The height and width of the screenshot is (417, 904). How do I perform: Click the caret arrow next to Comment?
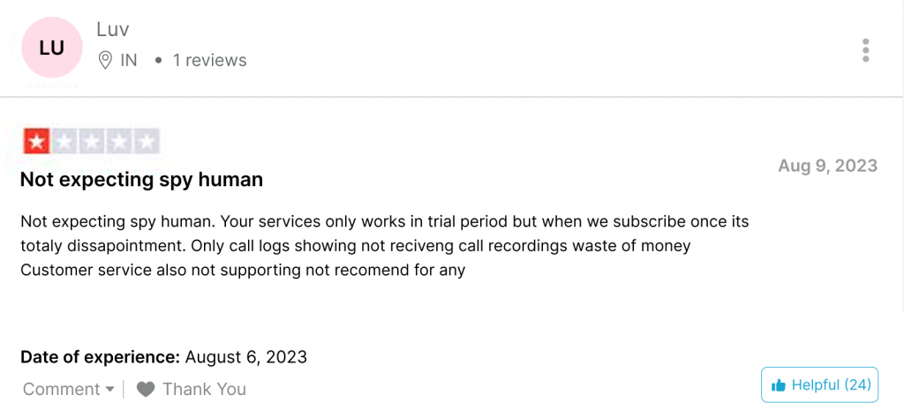[109, 389]
